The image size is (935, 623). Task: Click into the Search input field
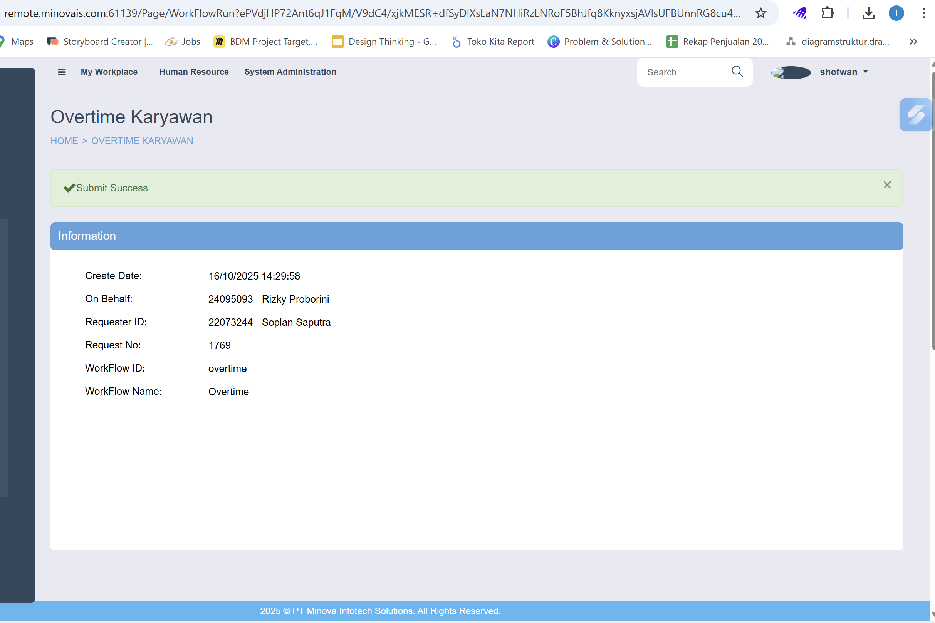[685, 72]
